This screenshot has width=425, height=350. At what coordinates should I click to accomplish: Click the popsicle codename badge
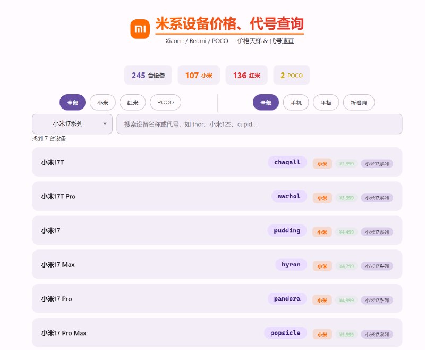pos(285,333)
